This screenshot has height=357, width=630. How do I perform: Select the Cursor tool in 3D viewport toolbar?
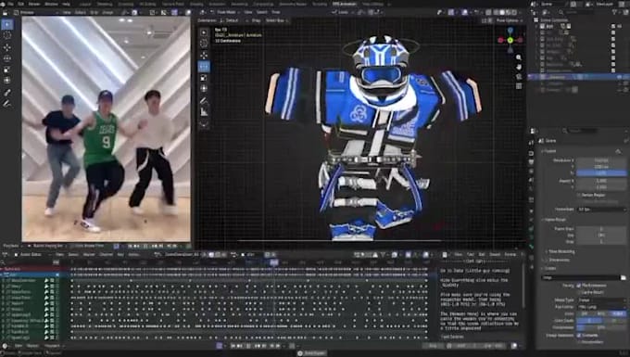204,44
